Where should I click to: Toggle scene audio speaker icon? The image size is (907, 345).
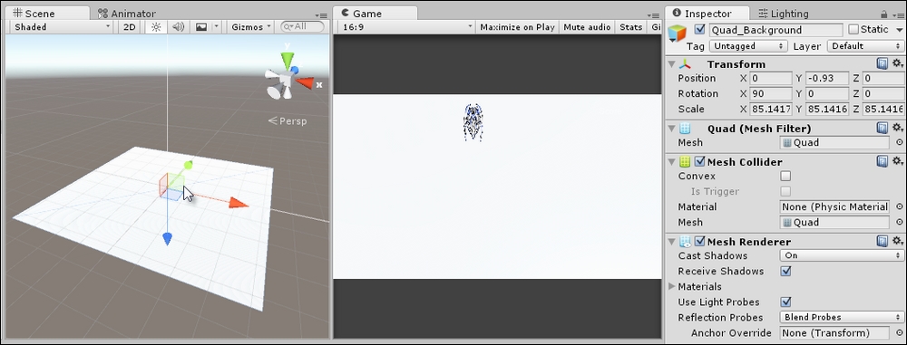click(x=178, y=27)
